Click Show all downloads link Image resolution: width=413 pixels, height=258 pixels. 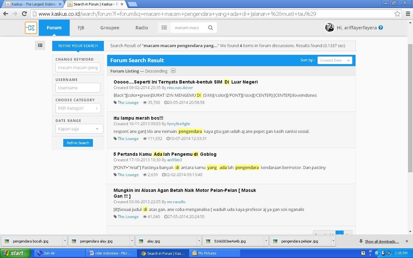(382, 242)
